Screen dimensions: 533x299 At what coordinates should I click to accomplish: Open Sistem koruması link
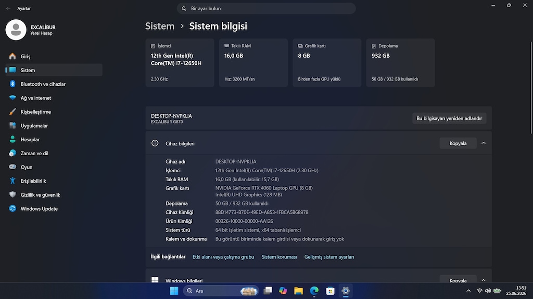click(279, 257)
